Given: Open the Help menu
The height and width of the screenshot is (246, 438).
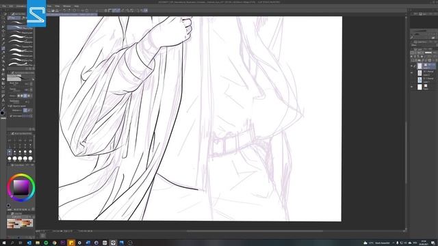Looking at the screenshot, I should pyautogui.click(x=77, y=6).
